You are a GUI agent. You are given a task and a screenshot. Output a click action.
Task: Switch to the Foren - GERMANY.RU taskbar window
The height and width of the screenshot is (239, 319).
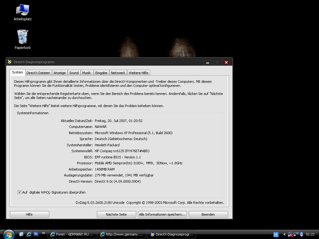72,234
